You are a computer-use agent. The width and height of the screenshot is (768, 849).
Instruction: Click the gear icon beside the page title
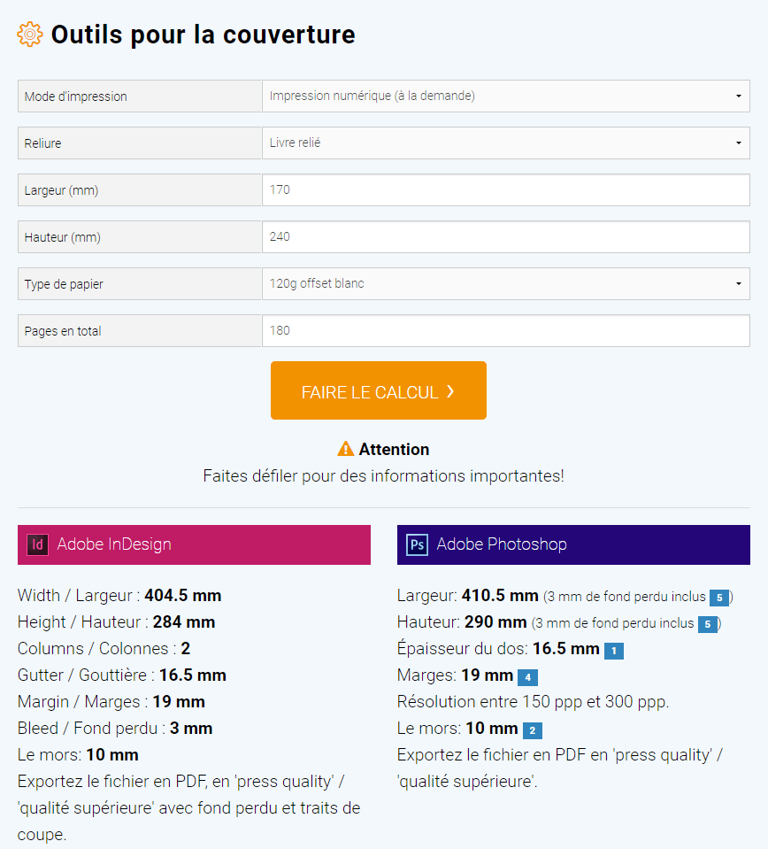[30, 35]
